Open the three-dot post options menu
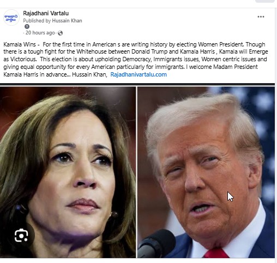Screen dimensions: 277x263 tap(261, 17)
